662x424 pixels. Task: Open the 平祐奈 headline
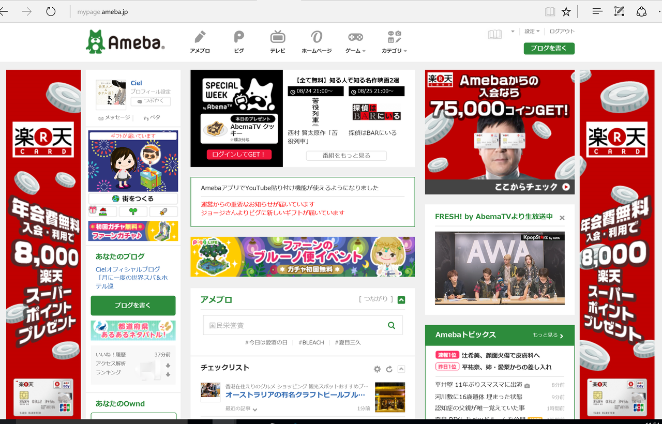point(507,367)
